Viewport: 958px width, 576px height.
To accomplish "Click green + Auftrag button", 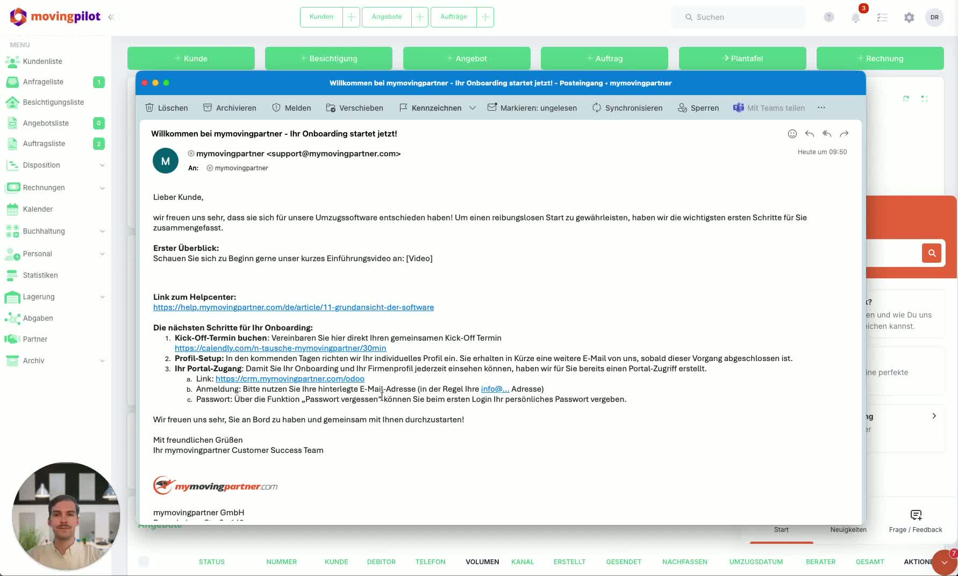I will point(604,59).
